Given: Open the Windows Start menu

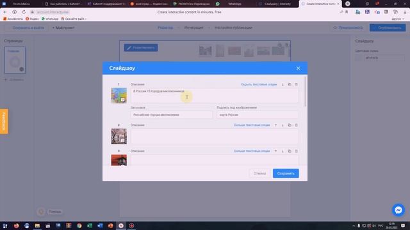Looking at the screenshot, I should [5, 226].
